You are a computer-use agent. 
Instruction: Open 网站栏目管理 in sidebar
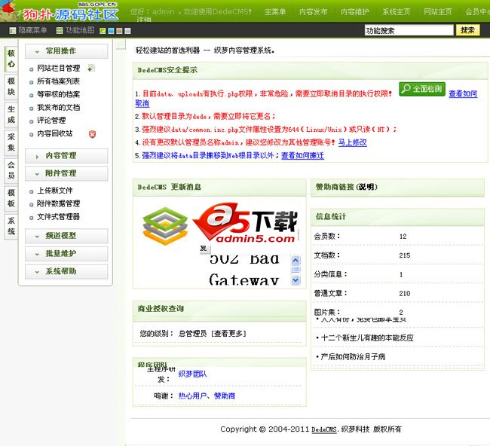(x=59, y=68)
